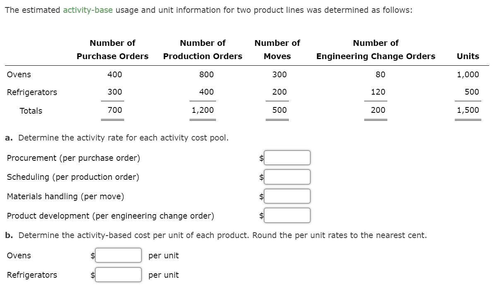This screenshot has width=502, height=298.
Task: Select the Refrigerators row label in the table
Action: [x=31, y=92]
